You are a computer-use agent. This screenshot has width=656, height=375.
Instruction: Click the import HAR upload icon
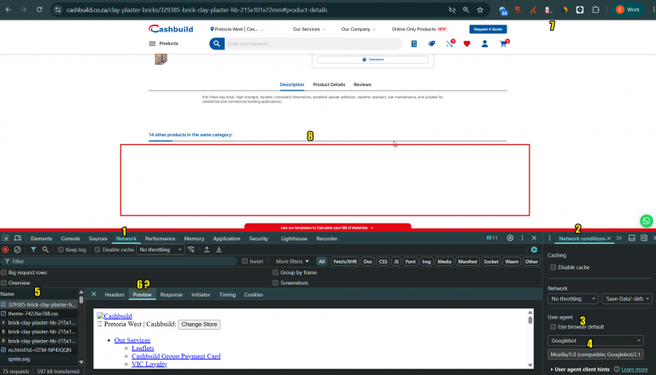point(207,250)
